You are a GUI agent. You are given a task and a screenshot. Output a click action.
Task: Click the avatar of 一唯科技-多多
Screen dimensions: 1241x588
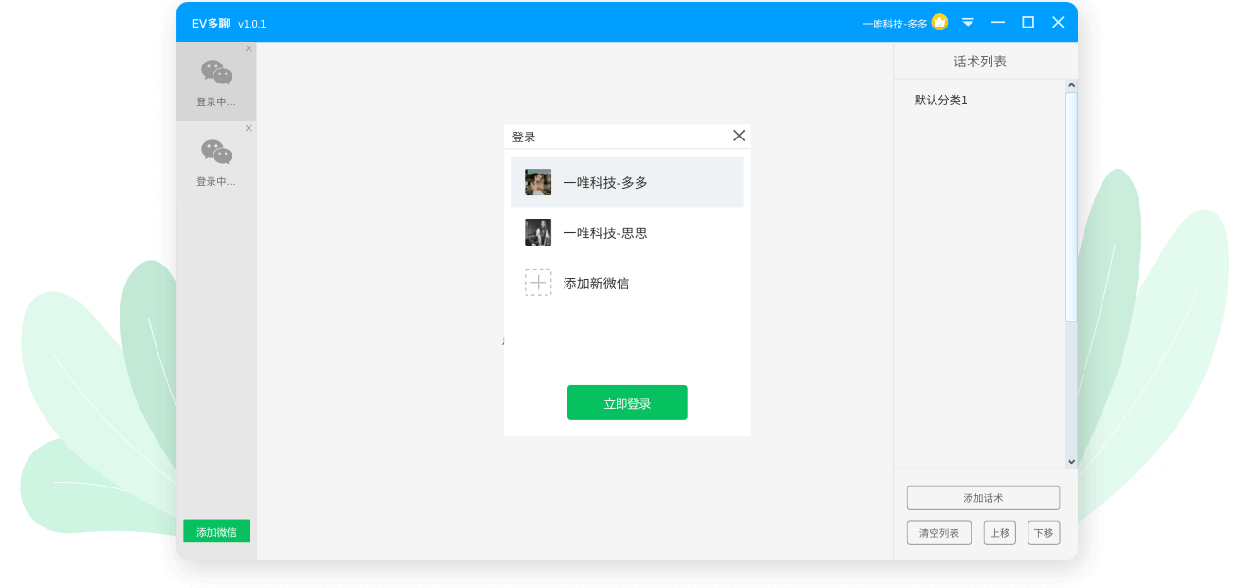538,181
